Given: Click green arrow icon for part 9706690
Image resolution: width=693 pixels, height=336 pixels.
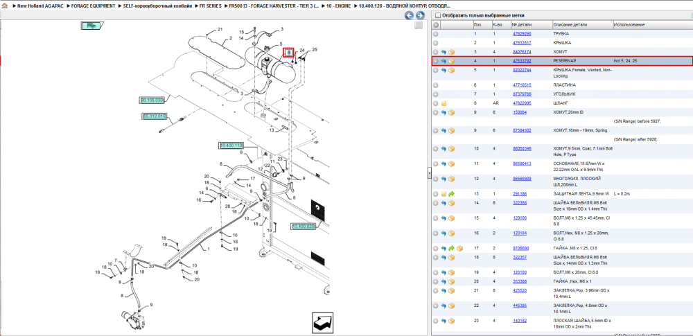Looking at the screenshot, I should point(452,249).
